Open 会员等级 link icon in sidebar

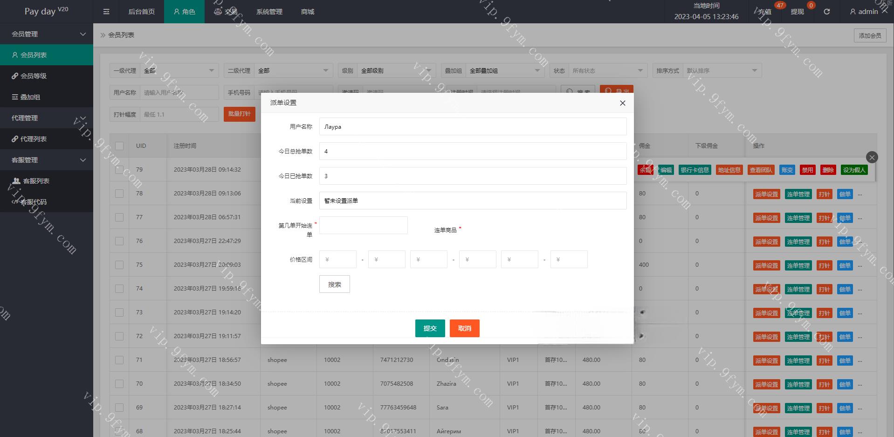(15, 76)
